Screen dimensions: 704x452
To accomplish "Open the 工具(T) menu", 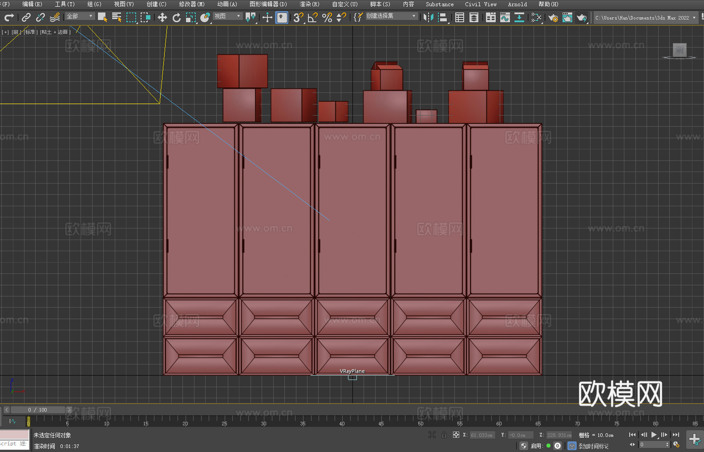I will 65,4.
